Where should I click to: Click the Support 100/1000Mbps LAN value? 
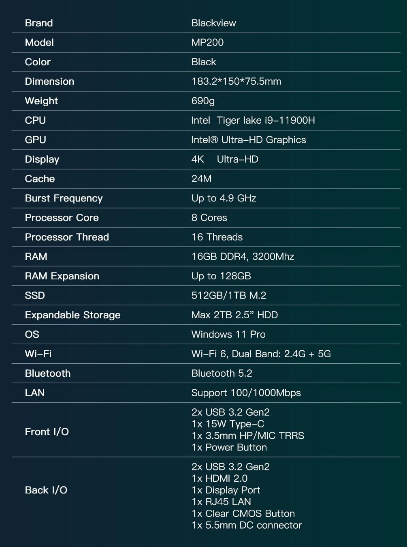click(246, 393)
